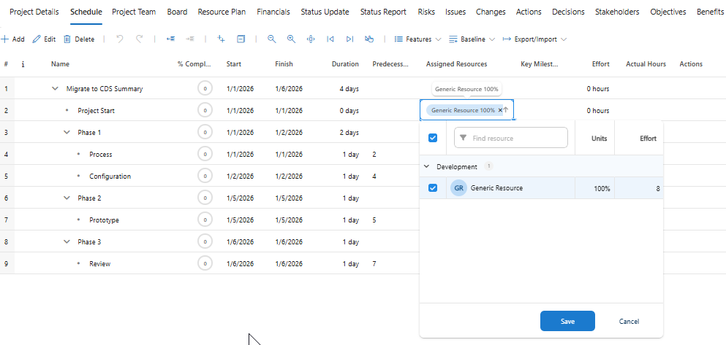Redo the last action
The height and width of the screenshot is (345, 726).
pyautogui.click(x=140, y=39)
